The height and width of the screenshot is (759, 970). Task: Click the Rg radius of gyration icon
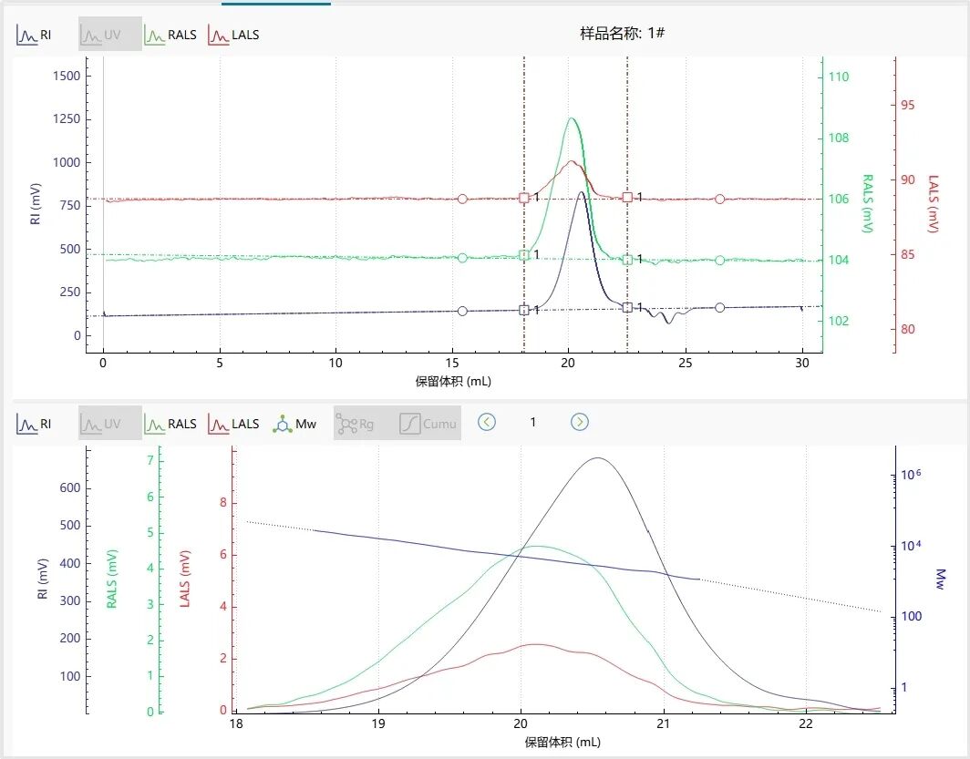pos(356,424)
